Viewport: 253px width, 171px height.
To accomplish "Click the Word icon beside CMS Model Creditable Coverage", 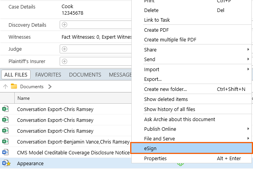I will point(6,152).
